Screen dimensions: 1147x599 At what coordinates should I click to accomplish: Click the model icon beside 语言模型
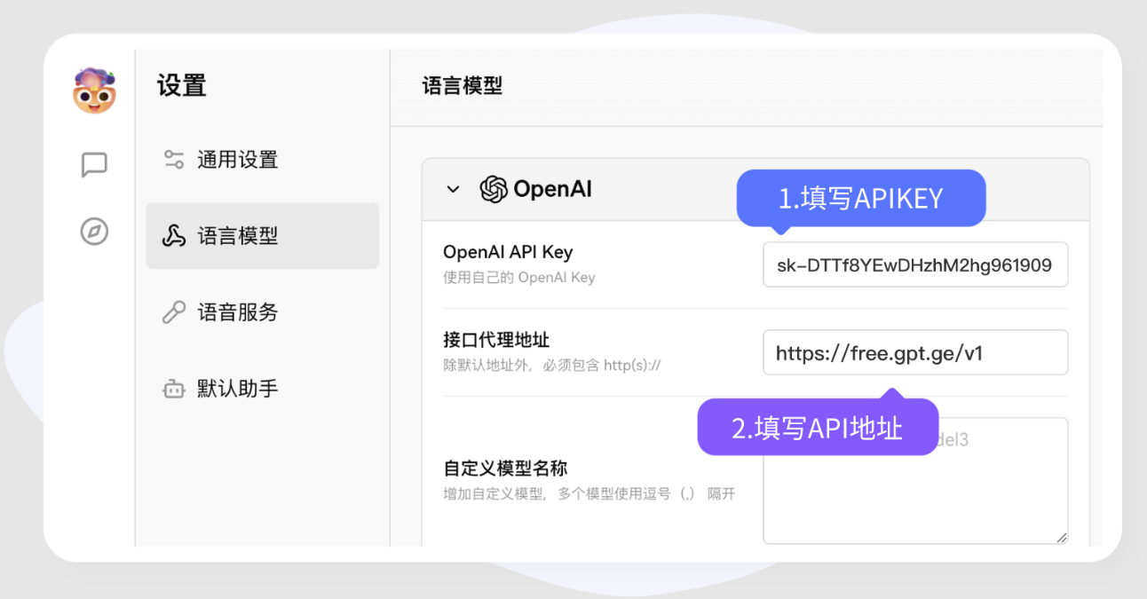[x=173, y=235]
